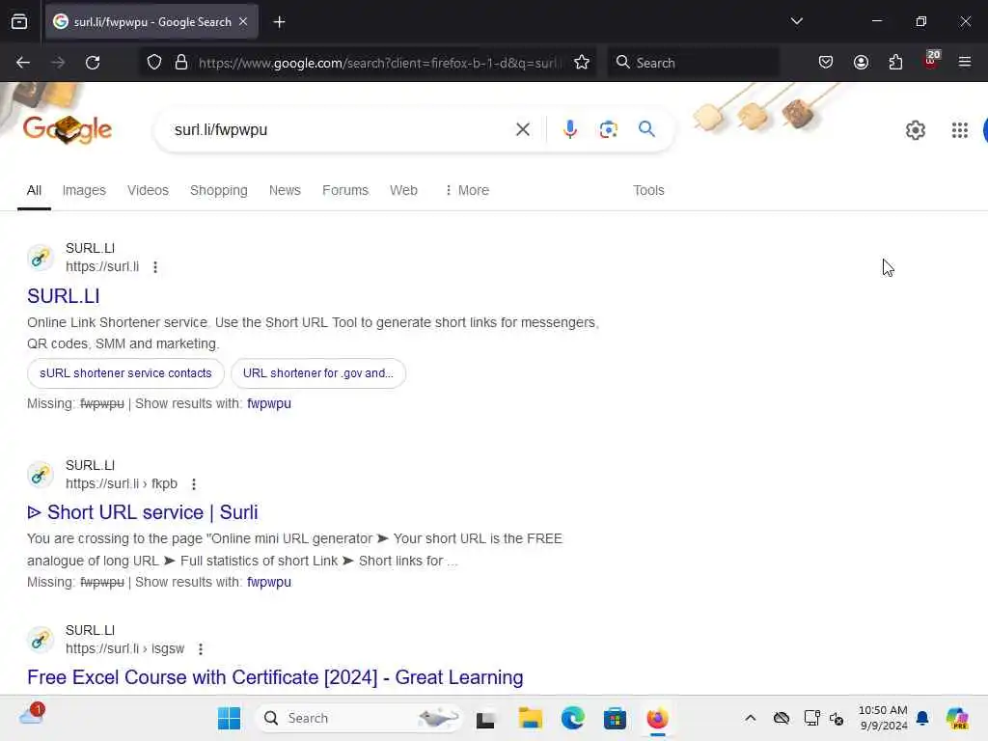Open options for the lsgsw result
The image size is (988, 741).
(201, 649)
